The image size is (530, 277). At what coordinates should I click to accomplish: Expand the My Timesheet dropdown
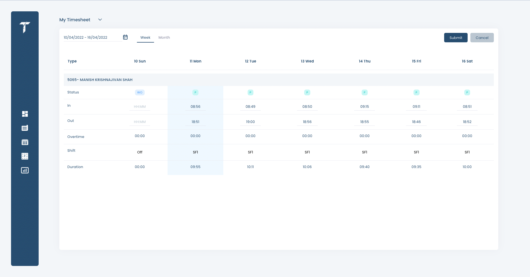point(100,19)
